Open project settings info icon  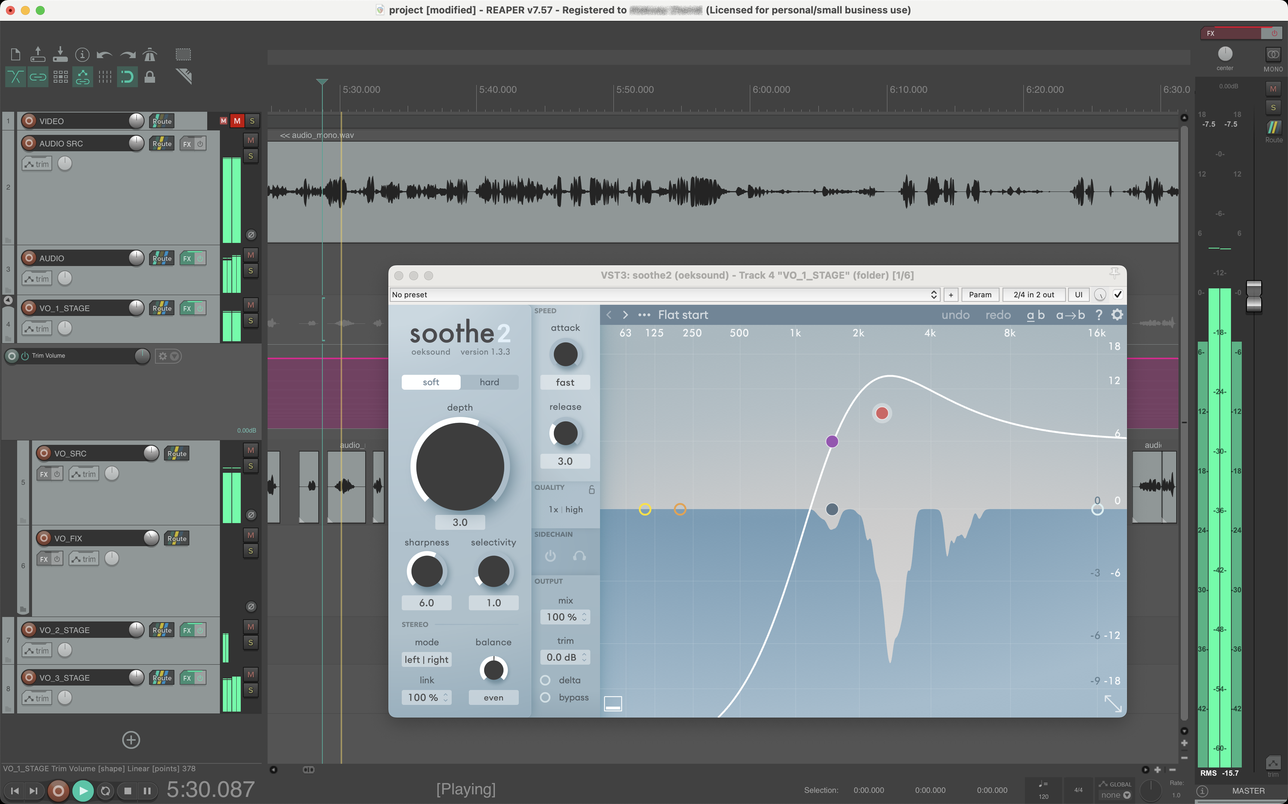(x=82, y=54)
